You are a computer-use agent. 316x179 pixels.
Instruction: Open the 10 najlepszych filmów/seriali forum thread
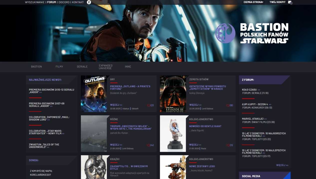pos(264,152)
